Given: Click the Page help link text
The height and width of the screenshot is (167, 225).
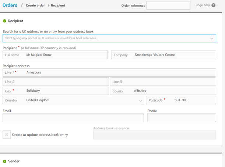Looking at the screenshot, I should coord(203,5).
